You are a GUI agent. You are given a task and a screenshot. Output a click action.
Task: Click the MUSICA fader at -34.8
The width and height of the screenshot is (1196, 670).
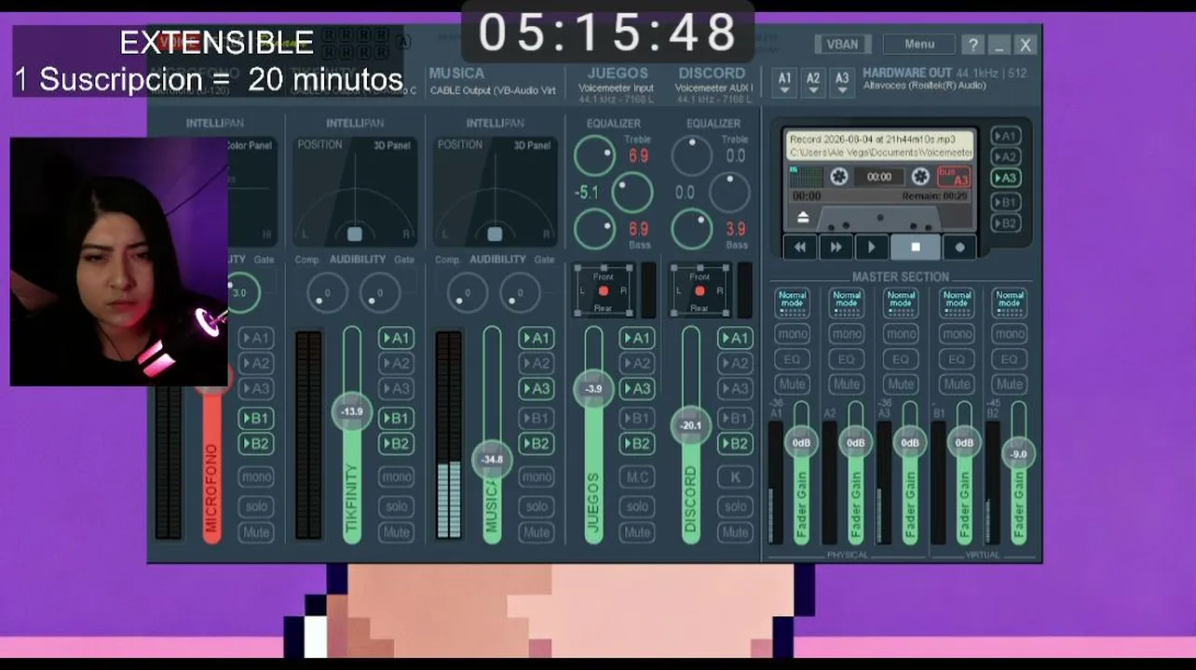click(x=492, y=460)
